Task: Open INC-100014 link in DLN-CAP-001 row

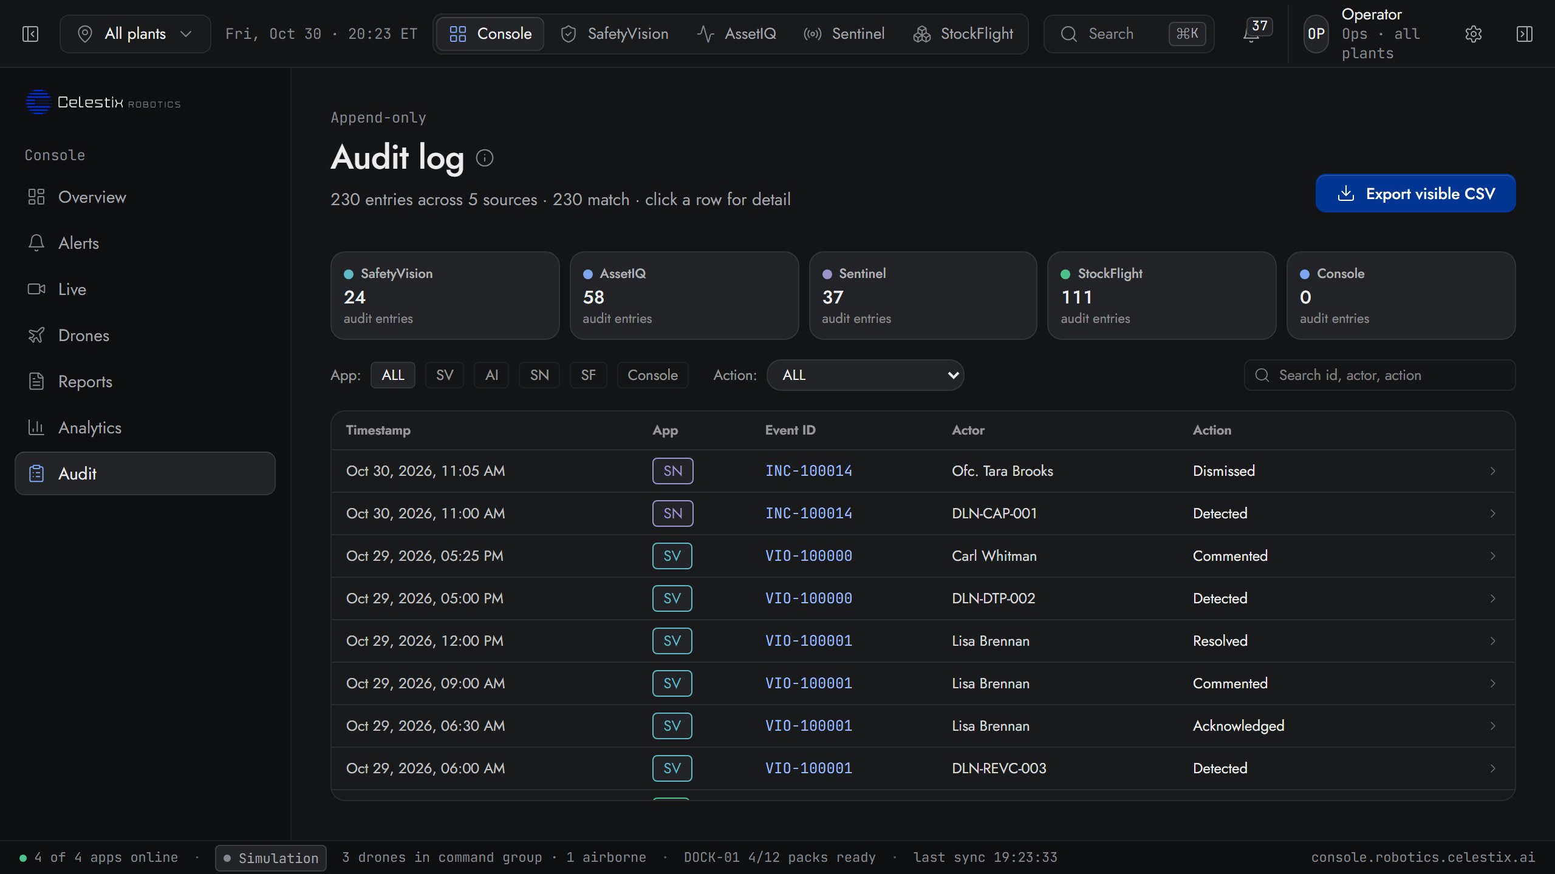Action: click(808, 513)
